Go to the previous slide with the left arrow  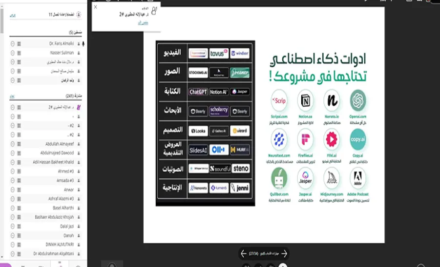point(244,253)
